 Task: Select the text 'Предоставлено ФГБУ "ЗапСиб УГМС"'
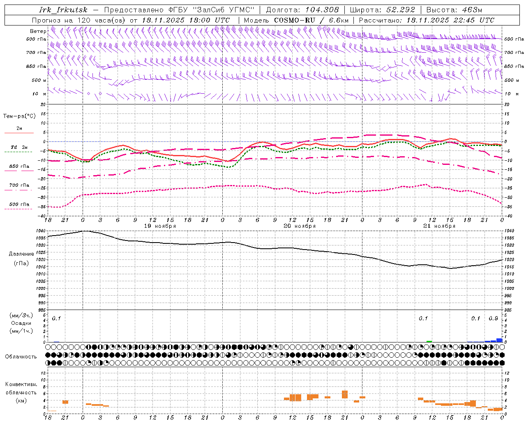[179, 10]
